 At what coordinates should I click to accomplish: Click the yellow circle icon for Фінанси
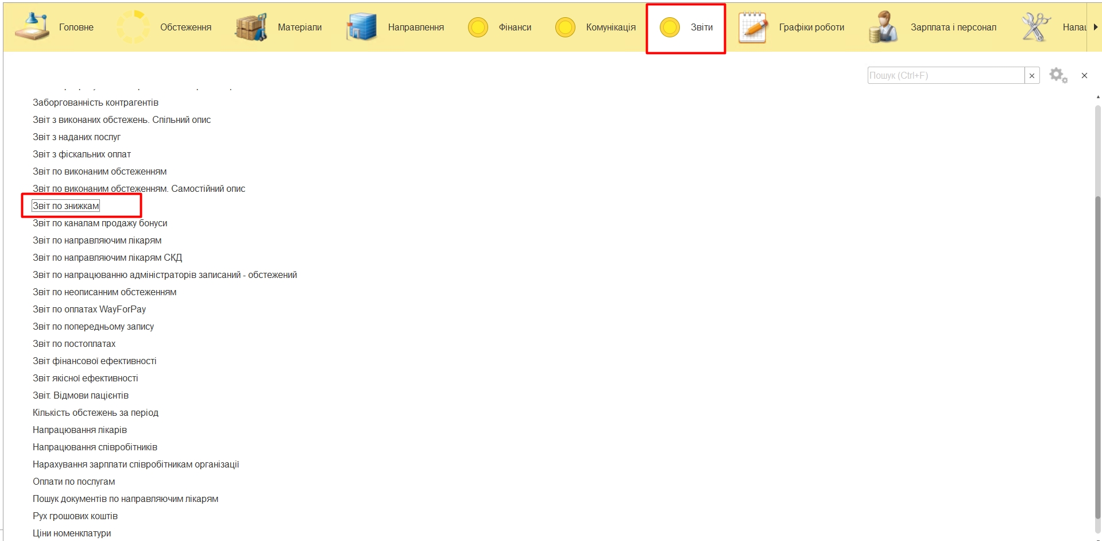[478, 27]
